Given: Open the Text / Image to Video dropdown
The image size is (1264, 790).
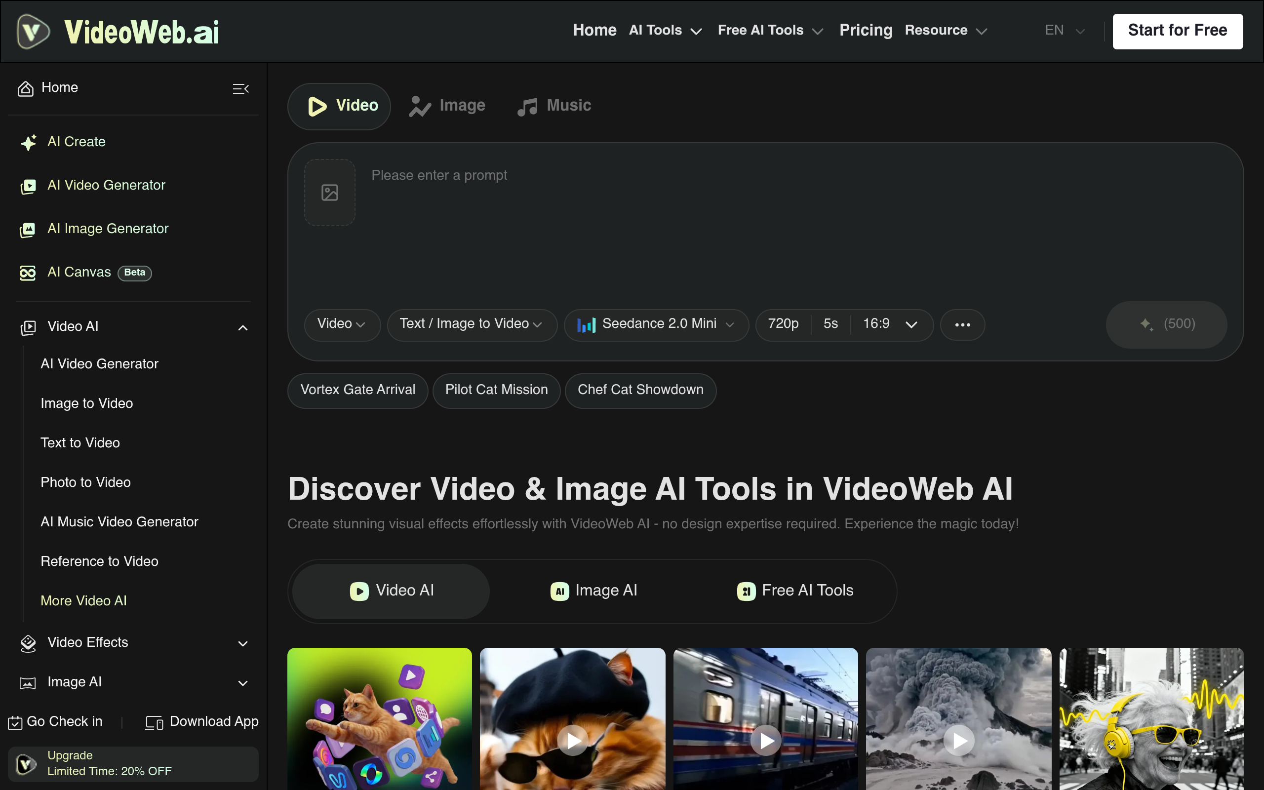Looking at the screenshot, I should (x=472, y=324).
